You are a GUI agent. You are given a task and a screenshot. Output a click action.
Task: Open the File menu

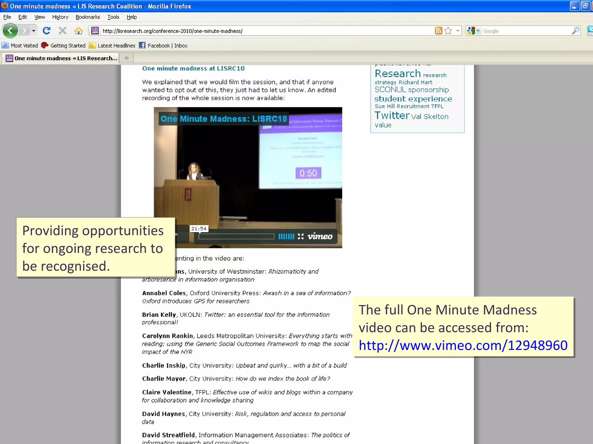pyautogui.click(x=7, y=17)
